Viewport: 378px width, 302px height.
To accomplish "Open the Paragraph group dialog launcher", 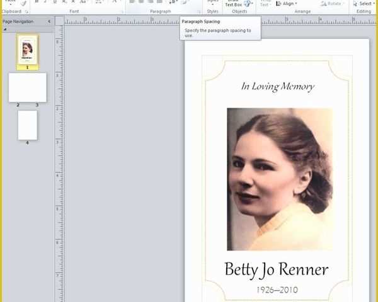I will click(x=199, y=11).
